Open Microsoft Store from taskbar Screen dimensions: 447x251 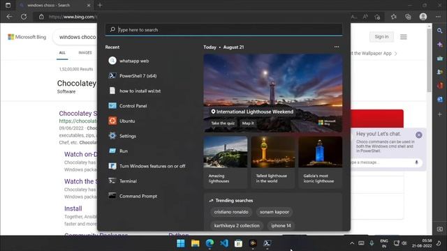[x=238, y=243]
